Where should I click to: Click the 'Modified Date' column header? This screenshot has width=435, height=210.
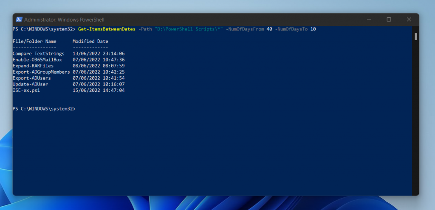point(90,41)
